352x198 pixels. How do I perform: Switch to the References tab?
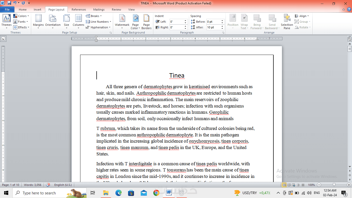point(79,10)
